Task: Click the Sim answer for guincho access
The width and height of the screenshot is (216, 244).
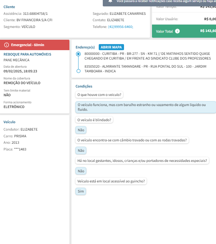Action: point(81,191)
